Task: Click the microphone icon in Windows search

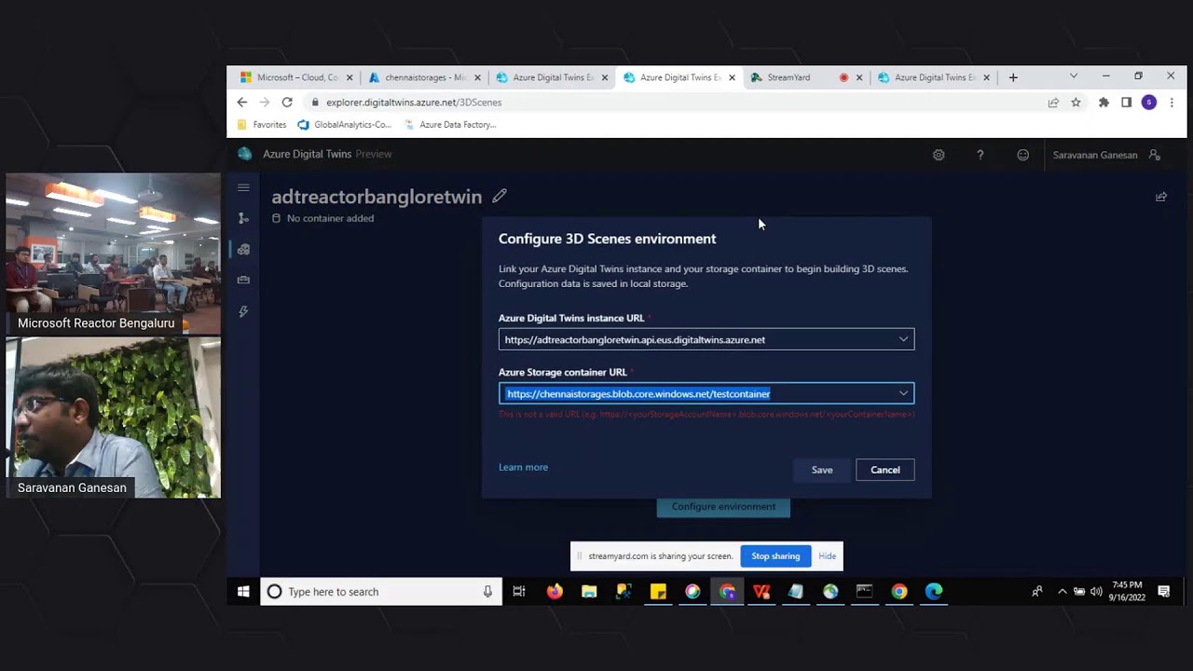Action: coord(487,591)
